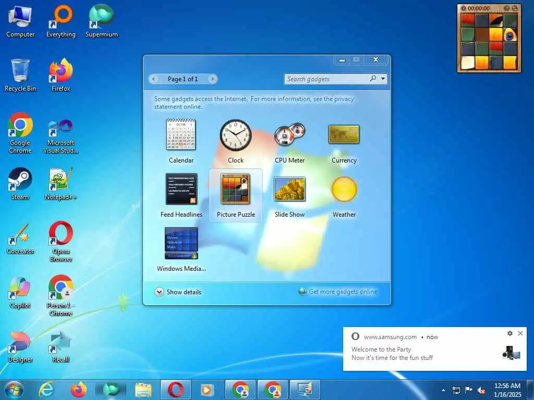534x400 pixels.
Task: Go to next gadget page
Action: pyautogui.click(x=212, y=79)
